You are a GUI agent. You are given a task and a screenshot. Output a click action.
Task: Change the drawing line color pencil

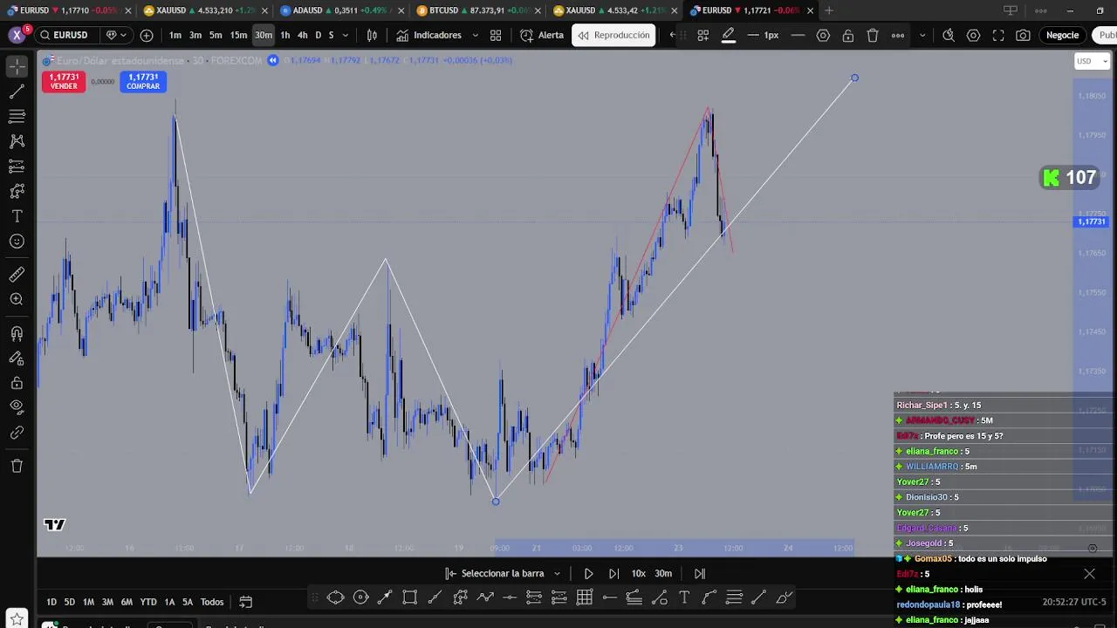coord(729,35)
